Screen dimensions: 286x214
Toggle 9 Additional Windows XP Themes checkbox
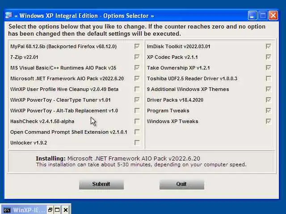[269, 89]
